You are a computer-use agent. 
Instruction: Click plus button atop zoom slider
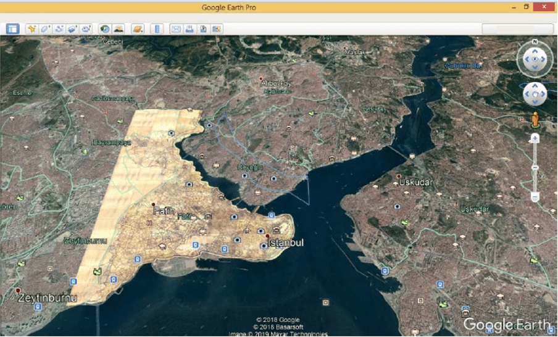point(535,139)
